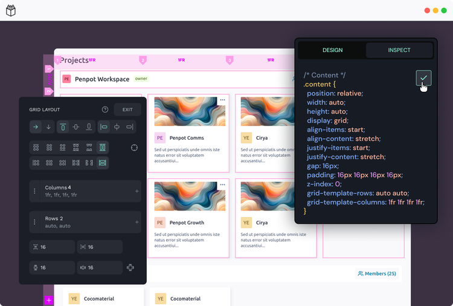453x306 pixels.
Task: Justify items to left start
Action: tap(103, 127)
